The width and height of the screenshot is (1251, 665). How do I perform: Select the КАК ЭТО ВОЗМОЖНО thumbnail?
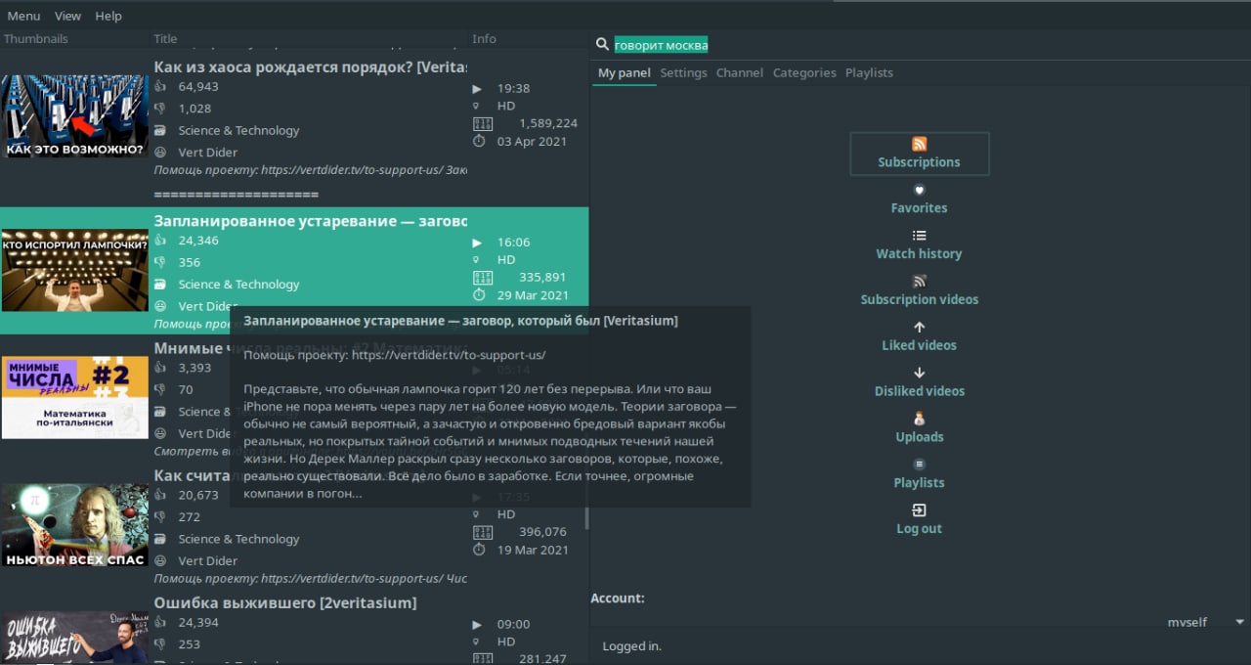click(x=75, y=116)
